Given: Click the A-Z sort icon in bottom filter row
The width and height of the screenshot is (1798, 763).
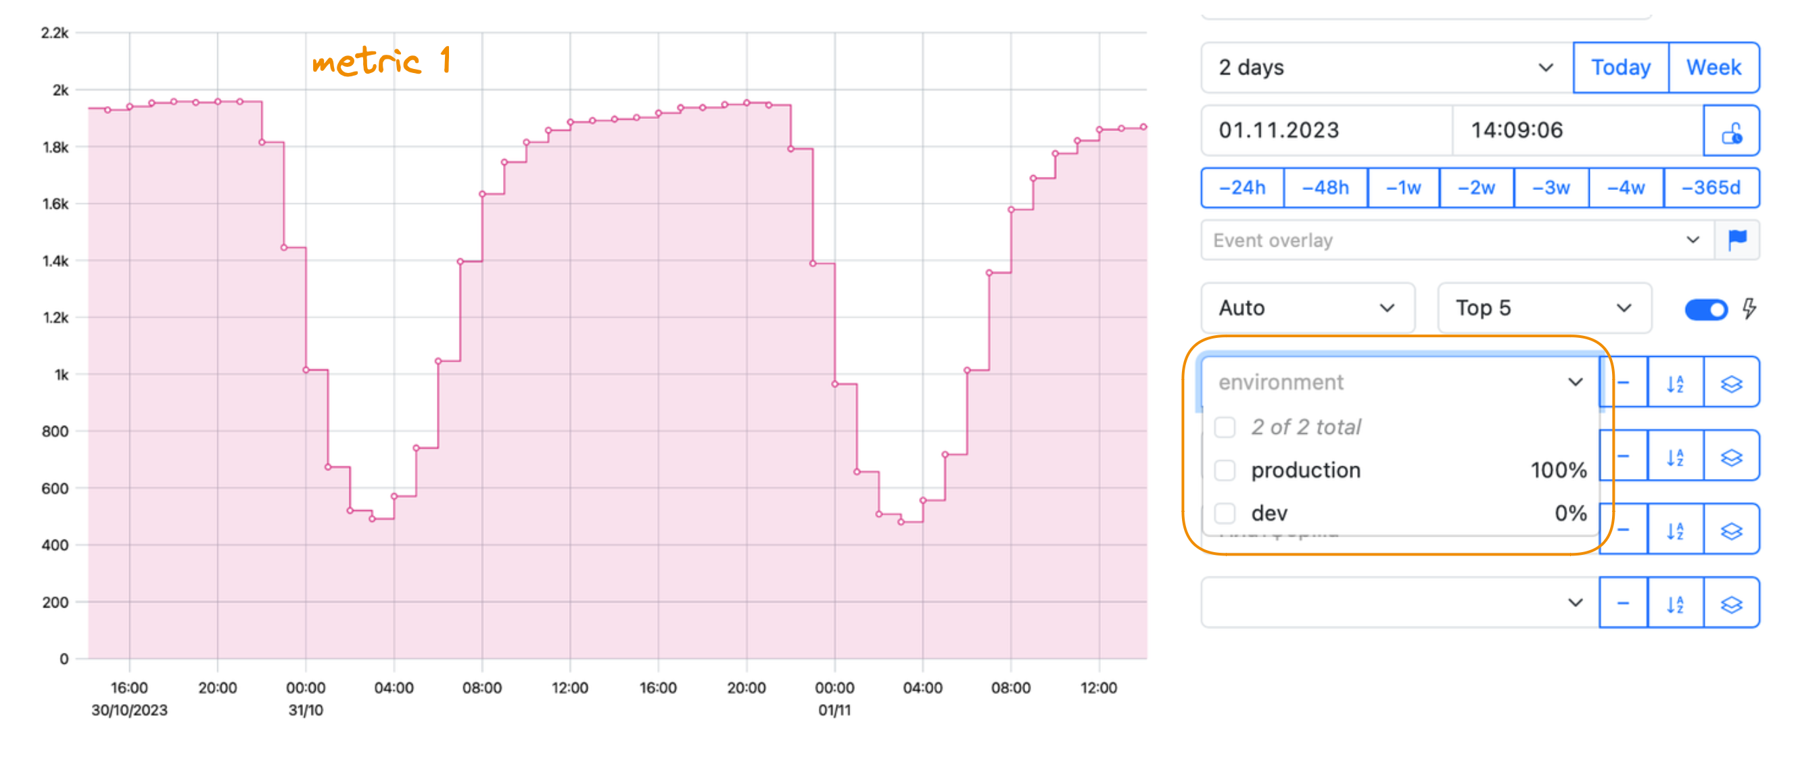Looking at the screenshot, I should click(x=1675, y=604).
